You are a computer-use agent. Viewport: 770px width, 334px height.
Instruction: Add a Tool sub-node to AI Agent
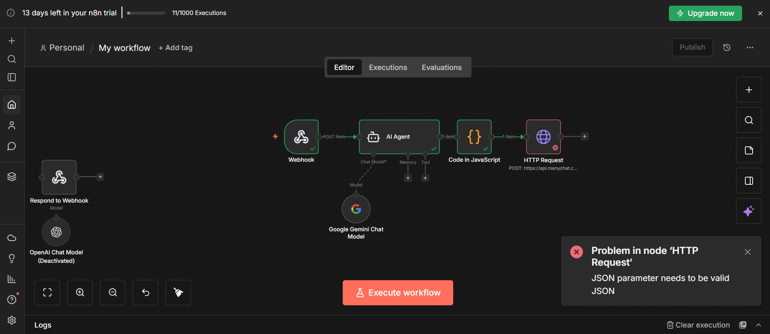[425, 178]
